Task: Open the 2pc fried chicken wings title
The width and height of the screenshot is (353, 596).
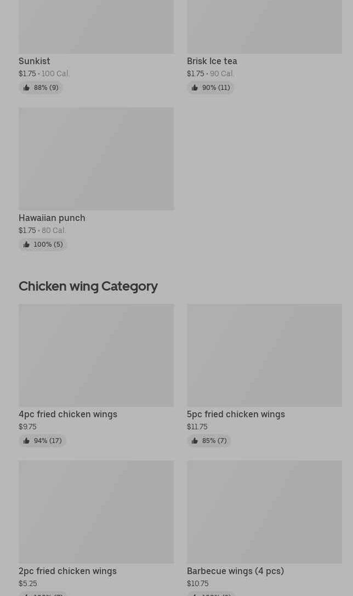Action: tap(67, 571)
